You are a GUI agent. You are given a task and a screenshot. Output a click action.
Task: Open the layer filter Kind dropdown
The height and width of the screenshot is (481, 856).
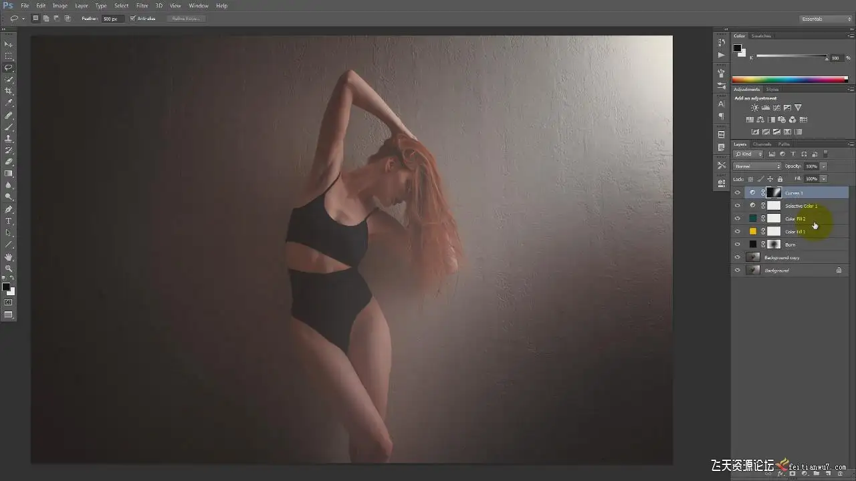[748, 154]
